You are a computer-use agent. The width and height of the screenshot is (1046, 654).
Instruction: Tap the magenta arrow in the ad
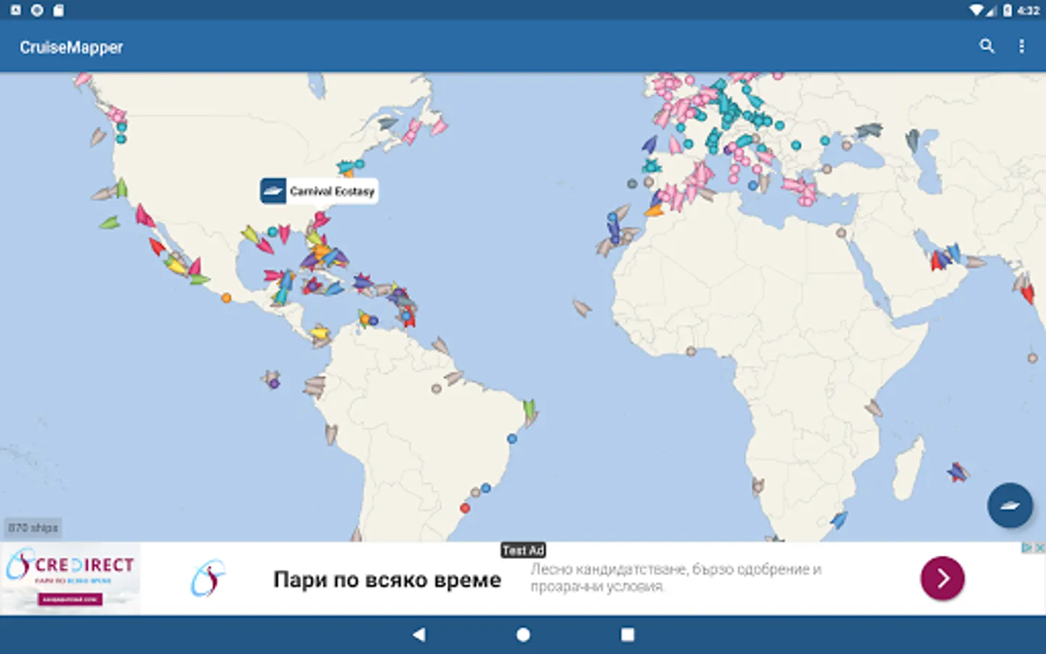[x=942, y=578]
